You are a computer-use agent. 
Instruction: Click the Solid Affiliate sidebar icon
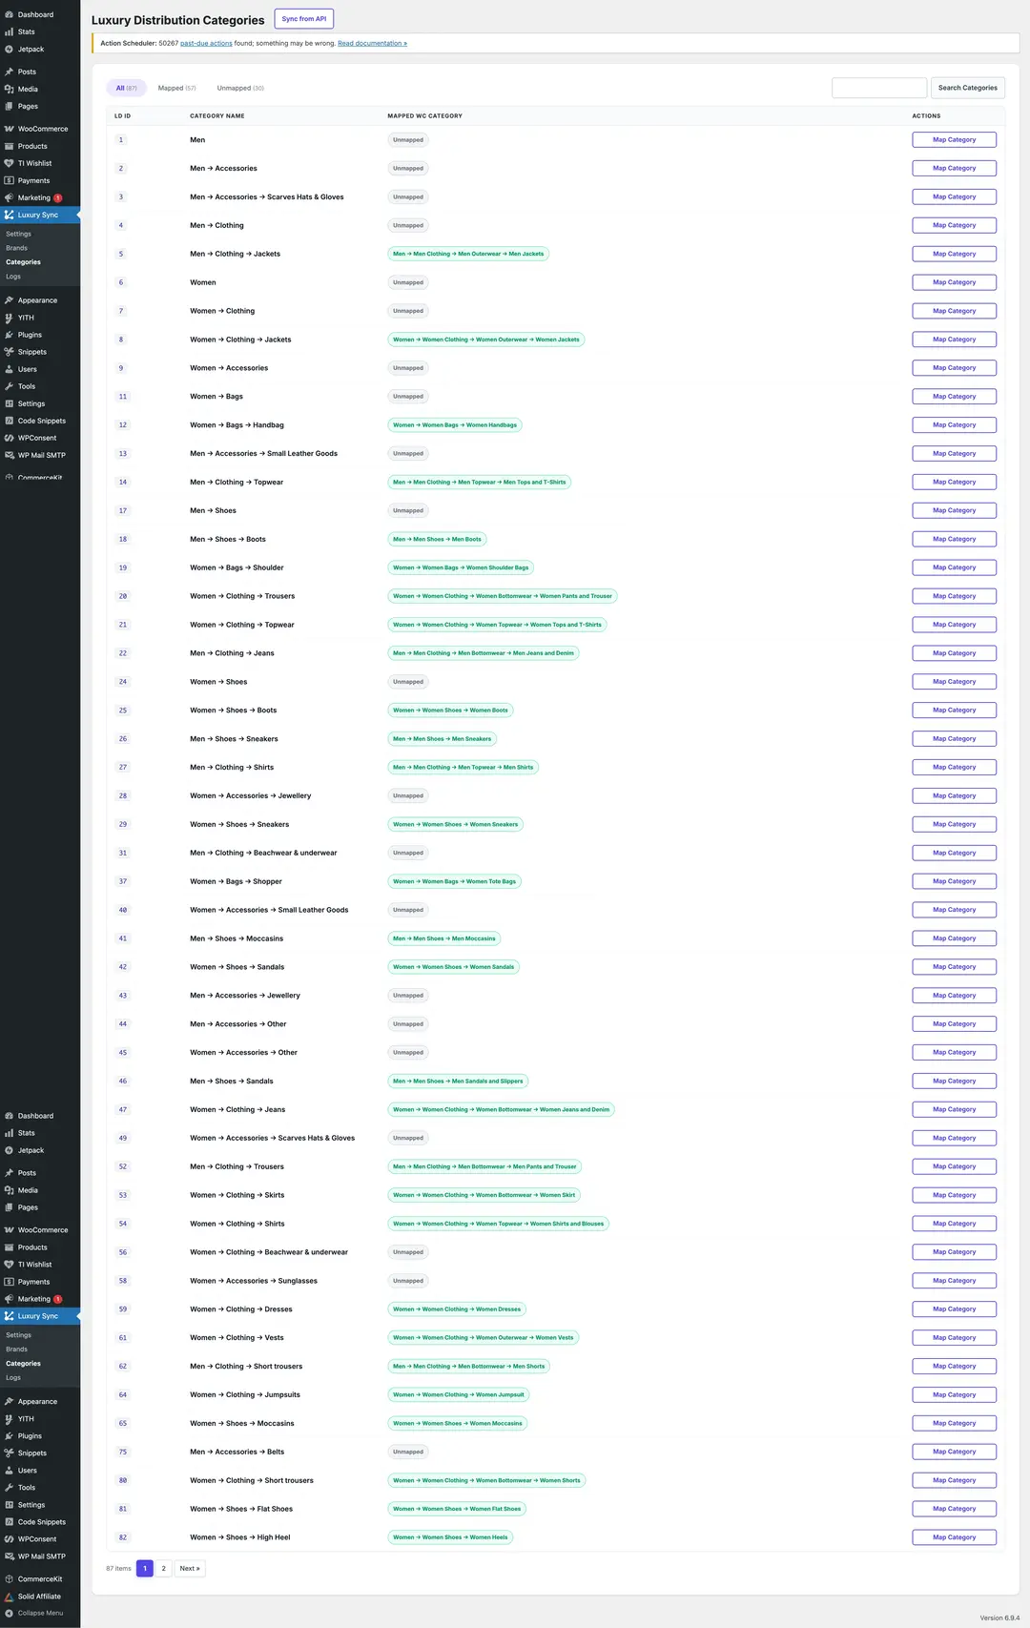point(10,1596)
